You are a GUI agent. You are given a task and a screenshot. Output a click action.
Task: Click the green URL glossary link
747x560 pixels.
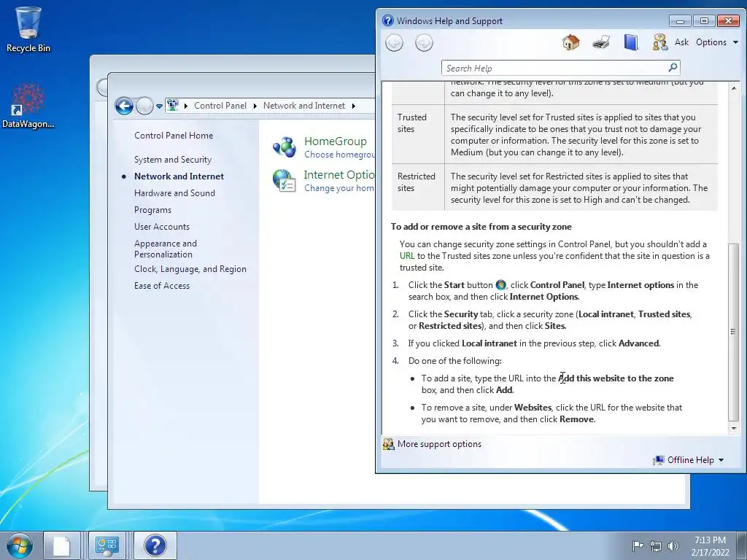coord(407,256)
